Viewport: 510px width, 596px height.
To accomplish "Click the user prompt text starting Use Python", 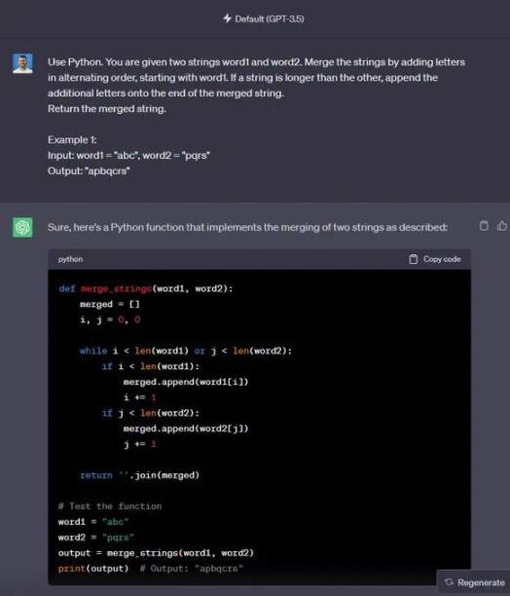I will 256,85.
